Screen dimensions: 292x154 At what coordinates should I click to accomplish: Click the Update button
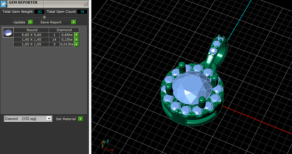tap(20, 22)
